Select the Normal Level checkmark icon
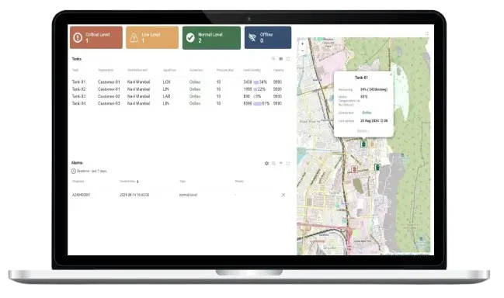This screenshot has width=504, height=298. click(190, 37)
